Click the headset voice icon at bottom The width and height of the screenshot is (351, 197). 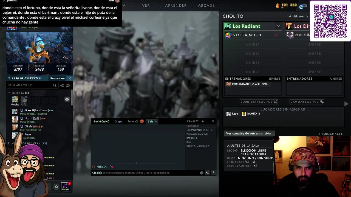[56, 187]
